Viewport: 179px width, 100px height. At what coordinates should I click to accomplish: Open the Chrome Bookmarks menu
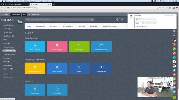[x=34, y=1]
